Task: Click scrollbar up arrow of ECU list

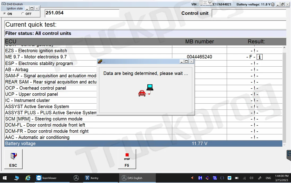Action: (284, 48)
